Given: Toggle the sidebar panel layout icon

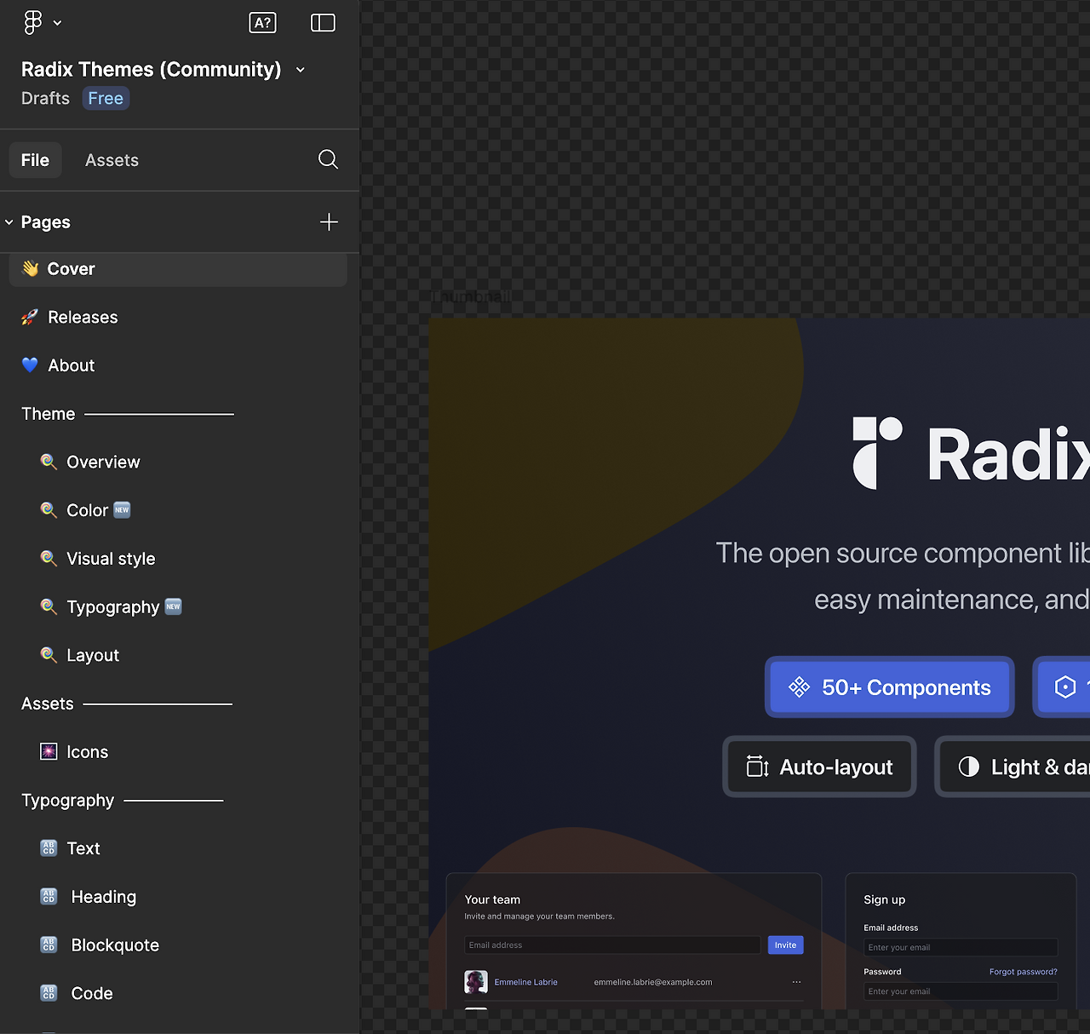Looking at the screenshot, I should click(323, 23).
